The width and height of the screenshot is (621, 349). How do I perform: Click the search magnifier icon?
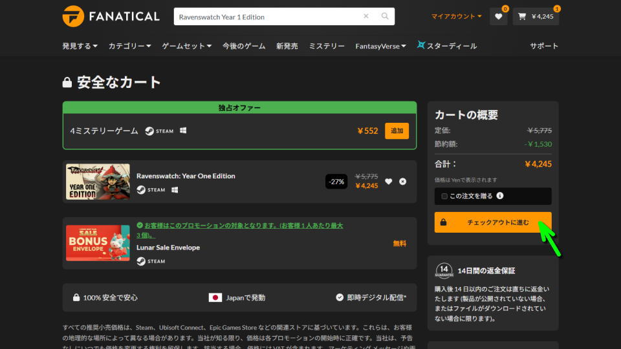tap(384, 16)
